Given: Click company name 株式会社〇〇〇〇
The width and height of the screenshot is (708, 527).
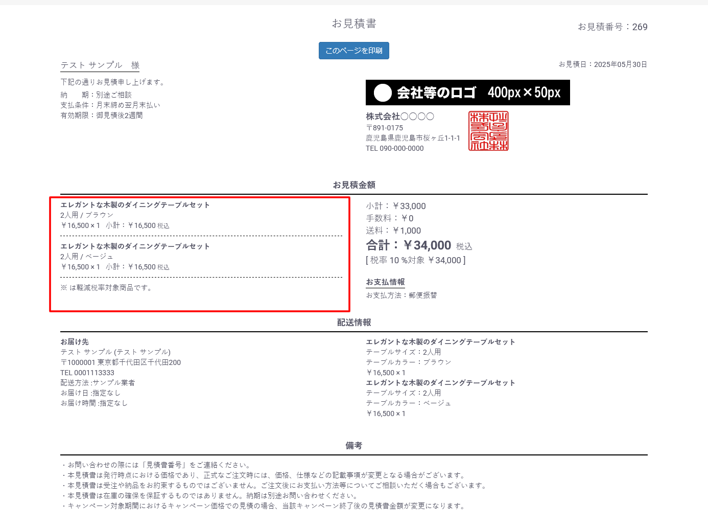Looking at the screenshot, I should click(400, 117).
